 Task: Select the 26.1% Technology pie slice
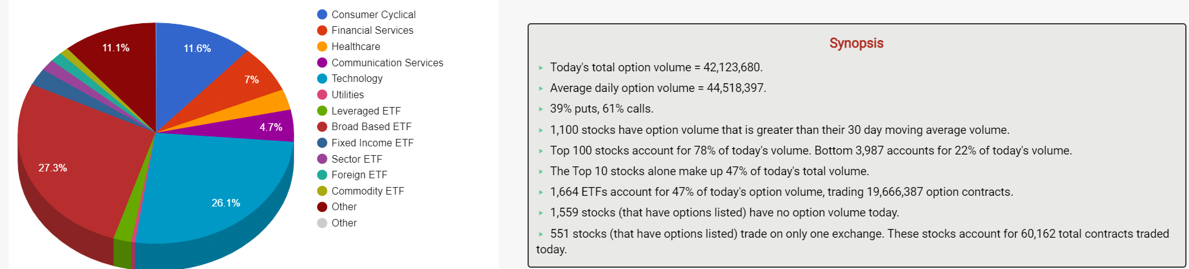coord(219,188)
